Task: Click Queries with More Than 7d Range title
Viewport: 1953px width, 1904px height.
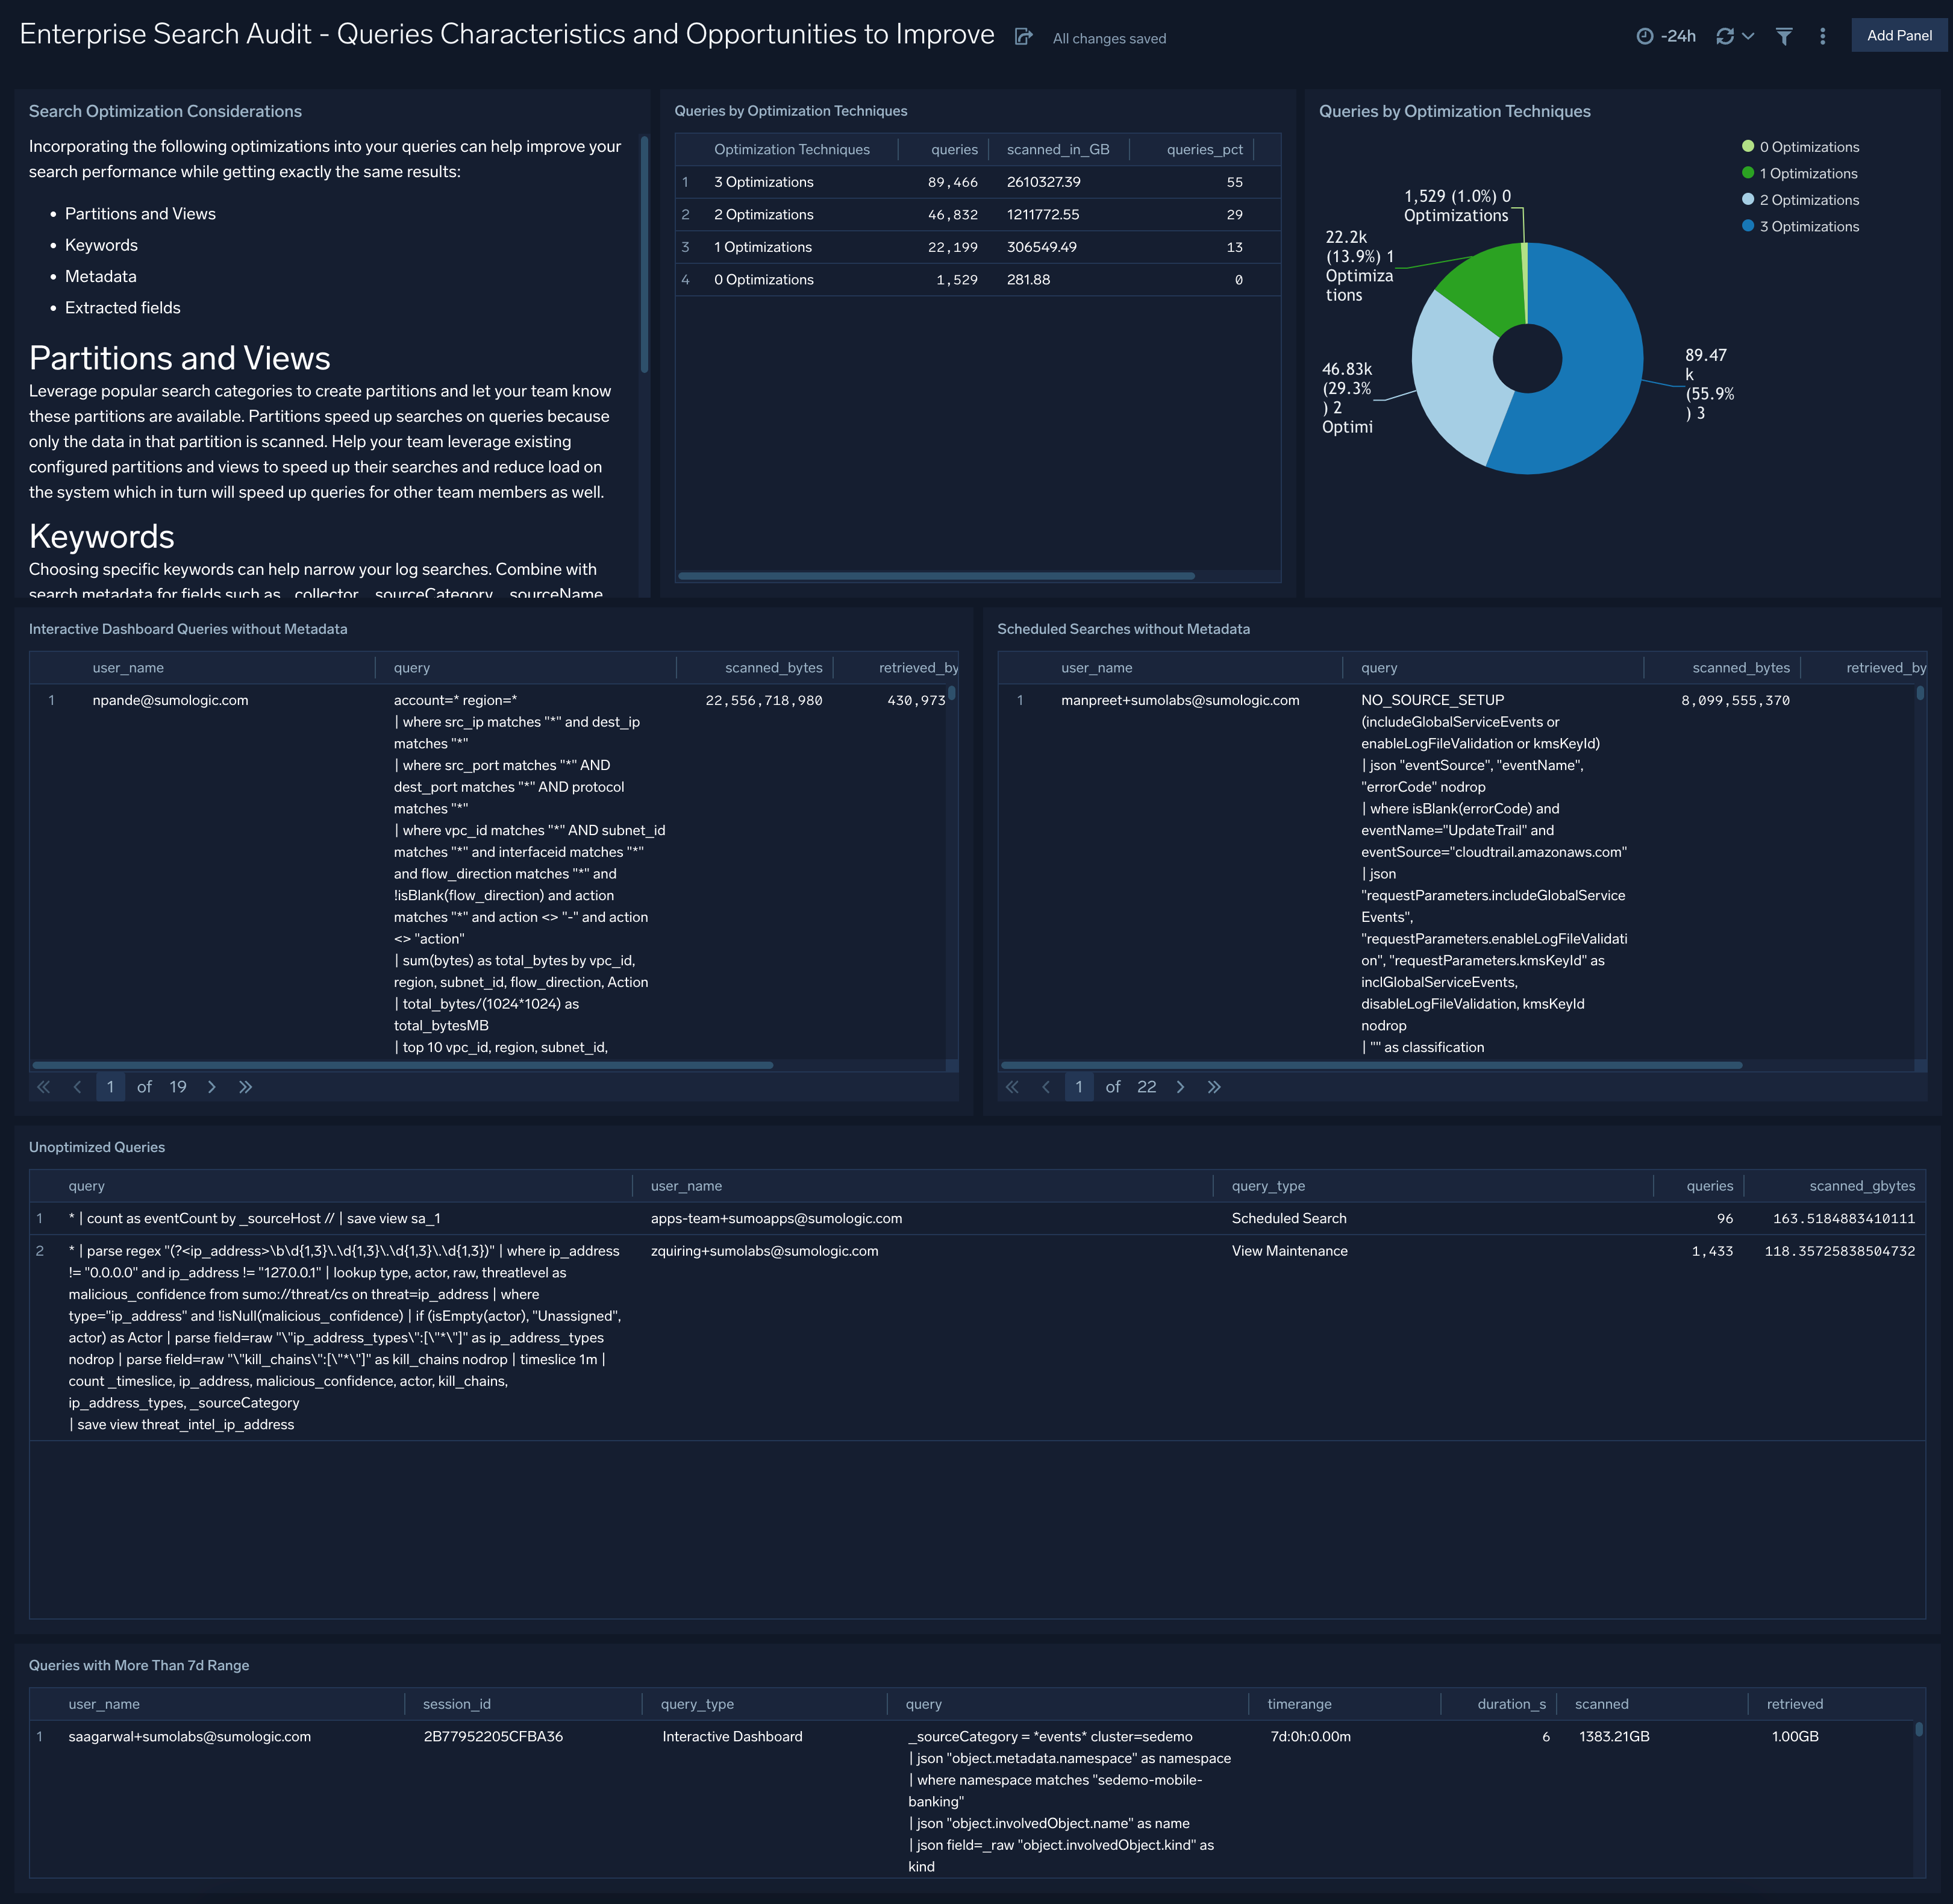Action: [x=139, y=1665]
